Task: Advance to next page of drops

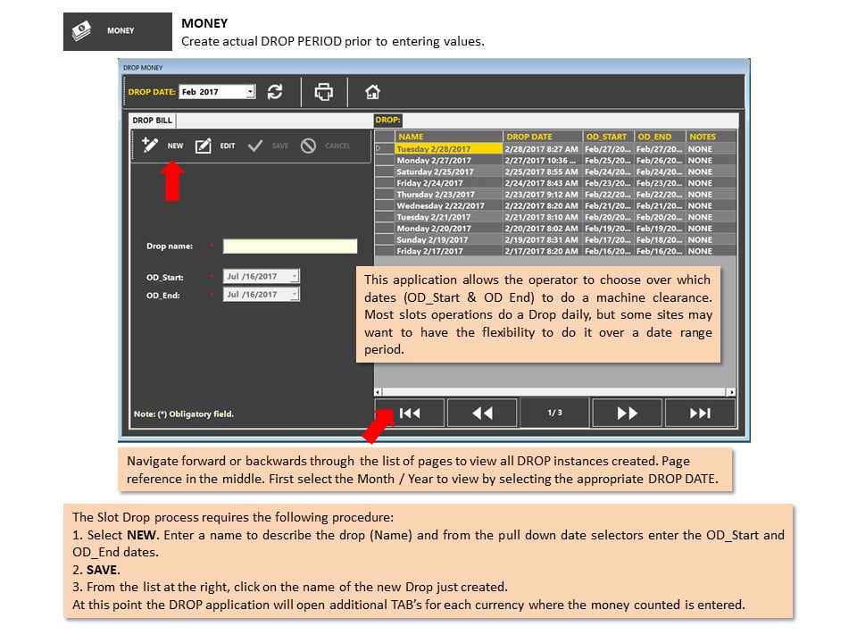Action: pos(628,413)
